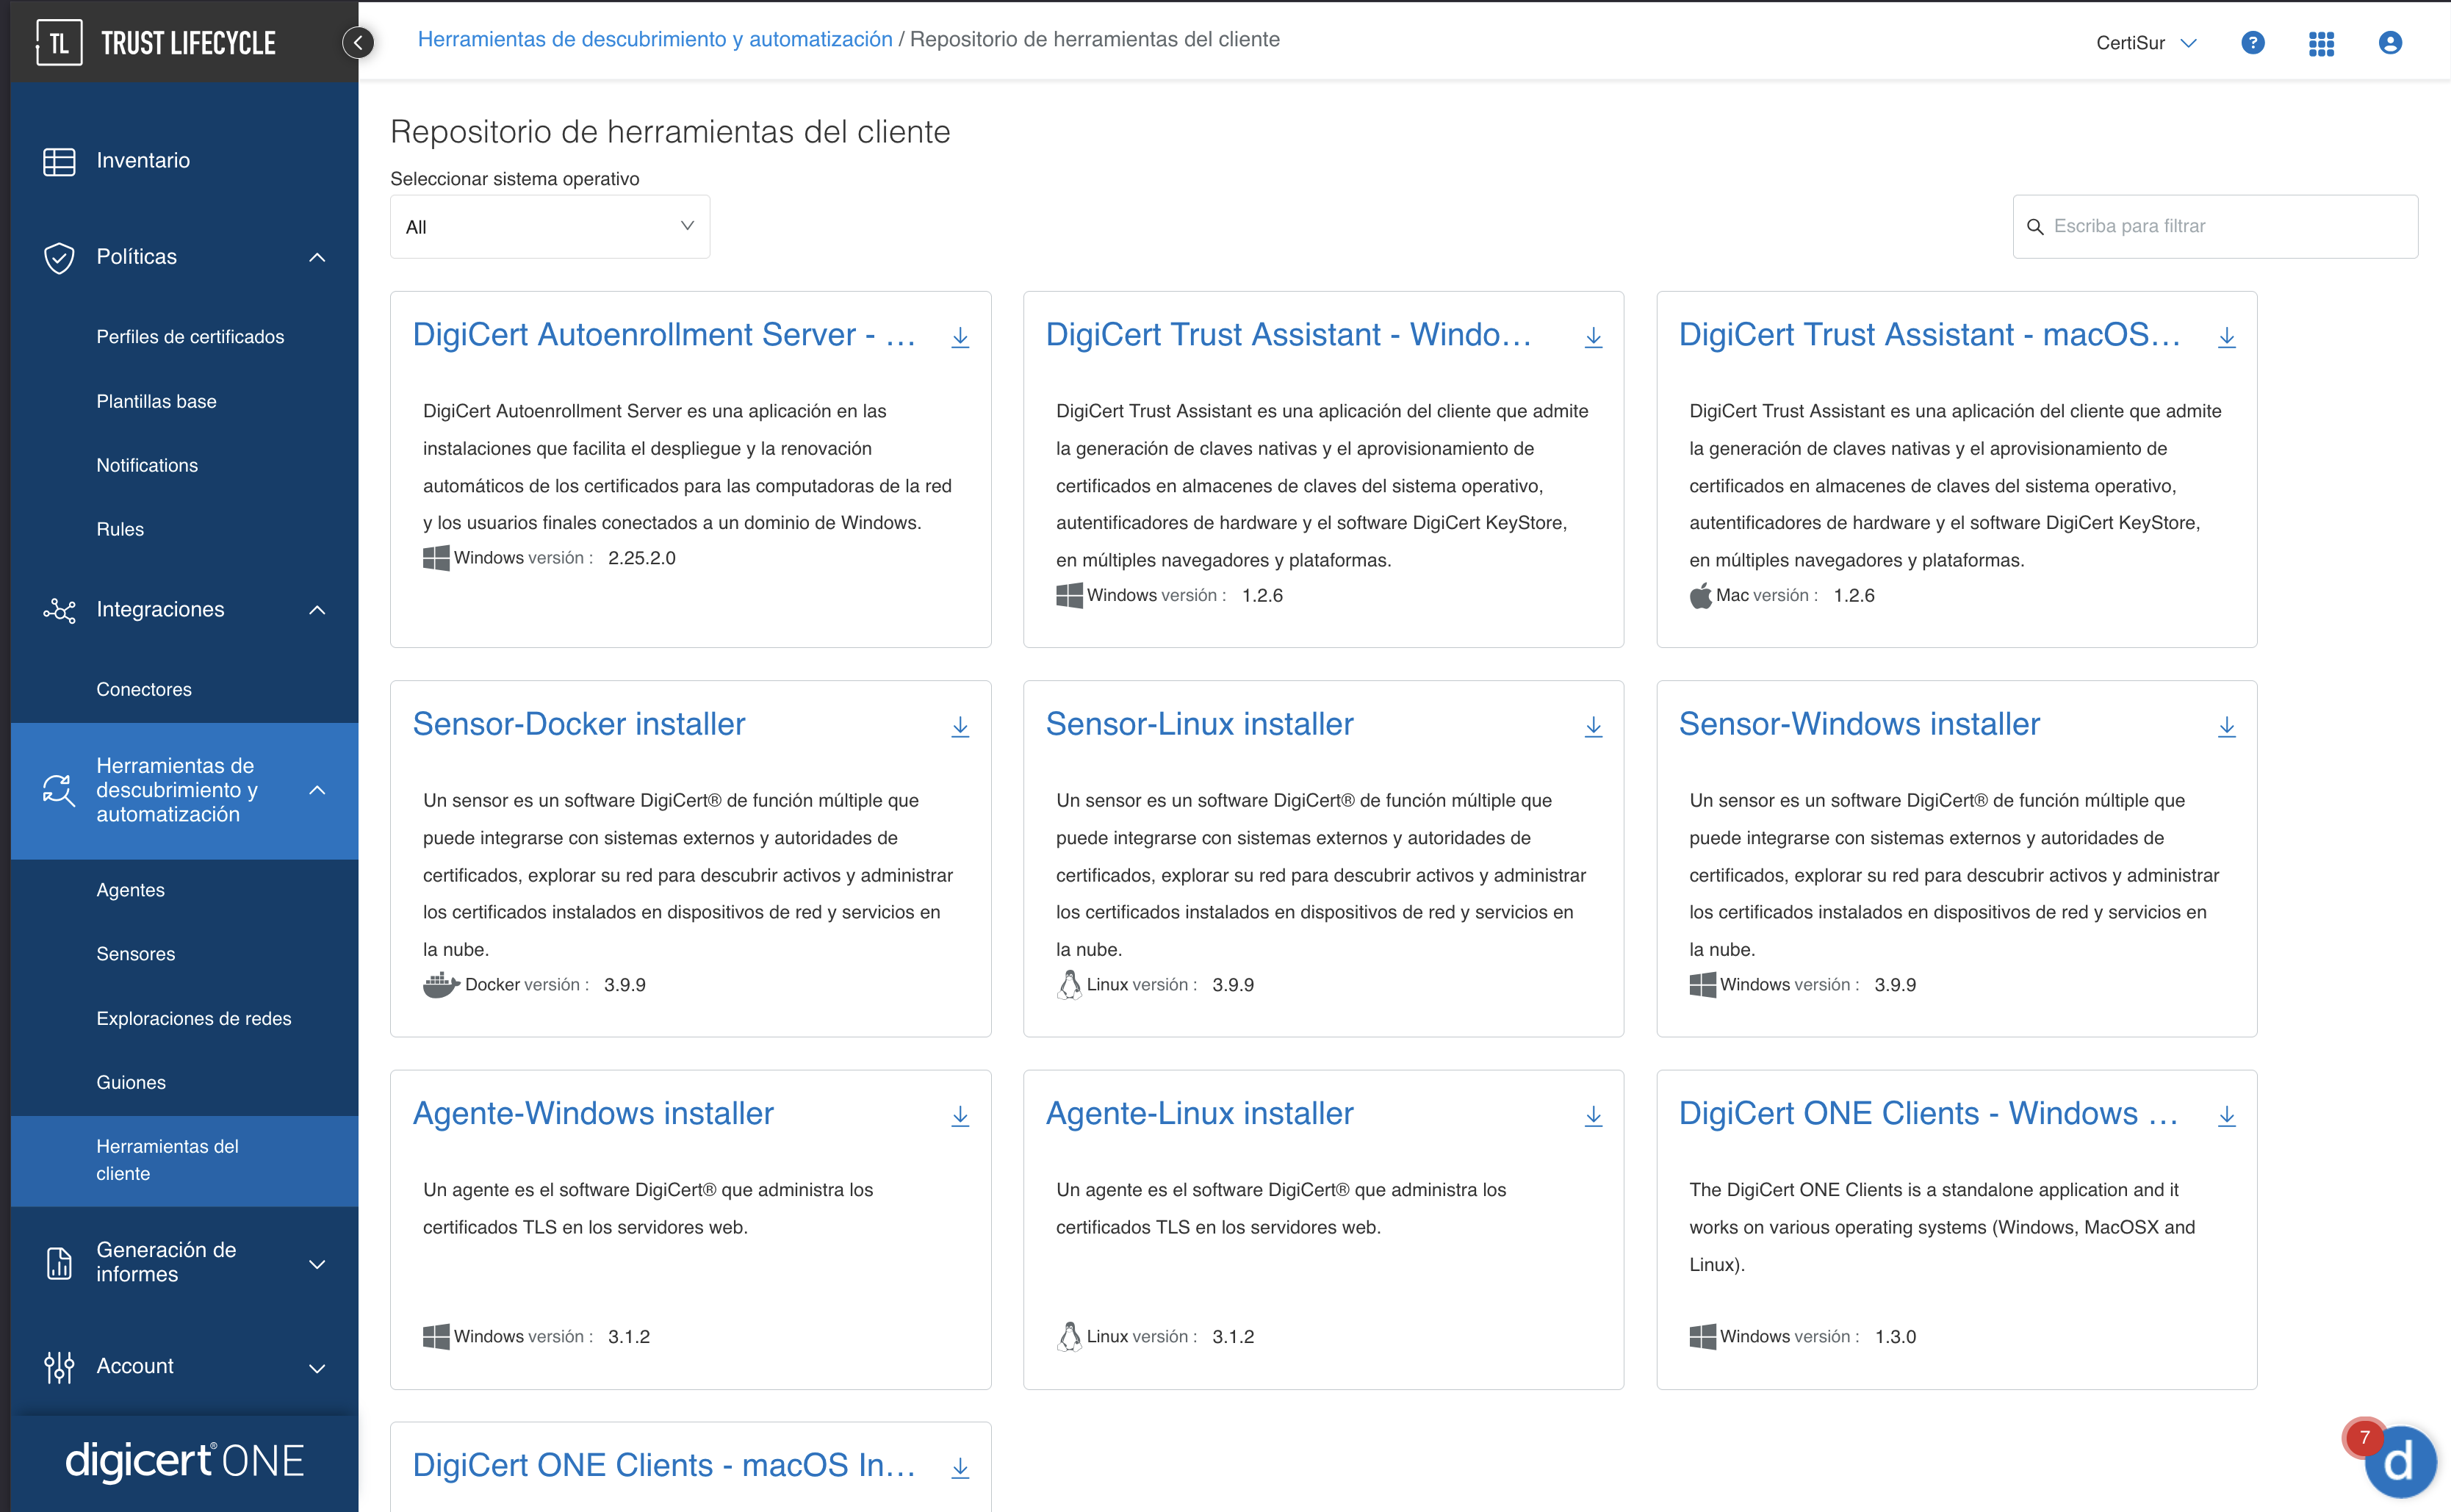The image size is (2451, 1512).
Task: Download DigiCert Trust Assistant macOS installer
Action: click(x=2226, y=337)
